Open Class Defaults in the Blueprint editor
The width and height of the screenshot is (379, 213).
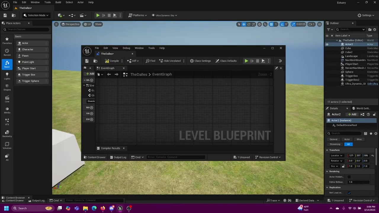[x=226, y=61]
